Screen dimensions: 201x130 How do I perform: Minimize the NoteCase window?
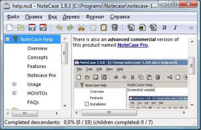coord(163,5)
